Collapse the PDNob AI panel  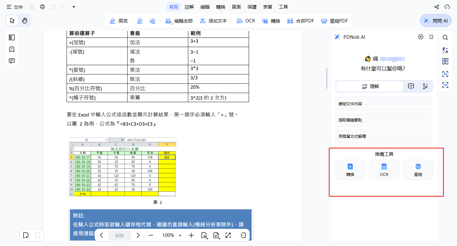(x=431, y=37)
